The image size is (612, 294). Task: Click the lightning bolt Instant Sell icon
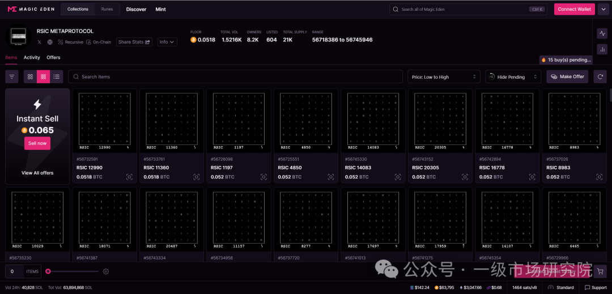click(37, 104)
